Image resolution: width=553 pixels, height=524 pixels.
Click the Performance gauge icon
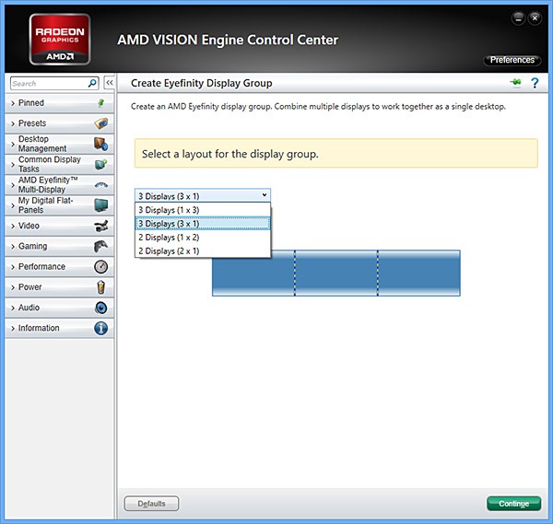100,267
